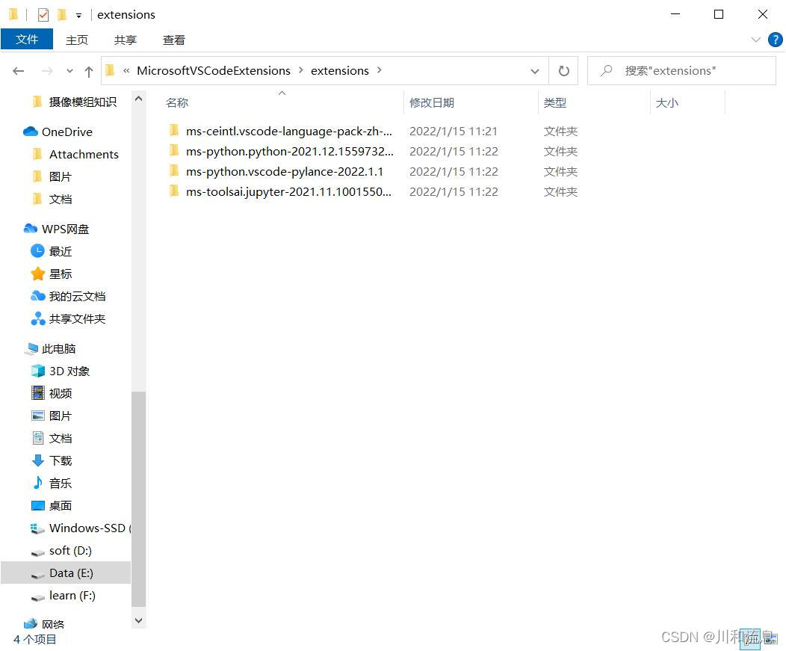Open 图片 folder under OneDrive

tap(61, 176)
